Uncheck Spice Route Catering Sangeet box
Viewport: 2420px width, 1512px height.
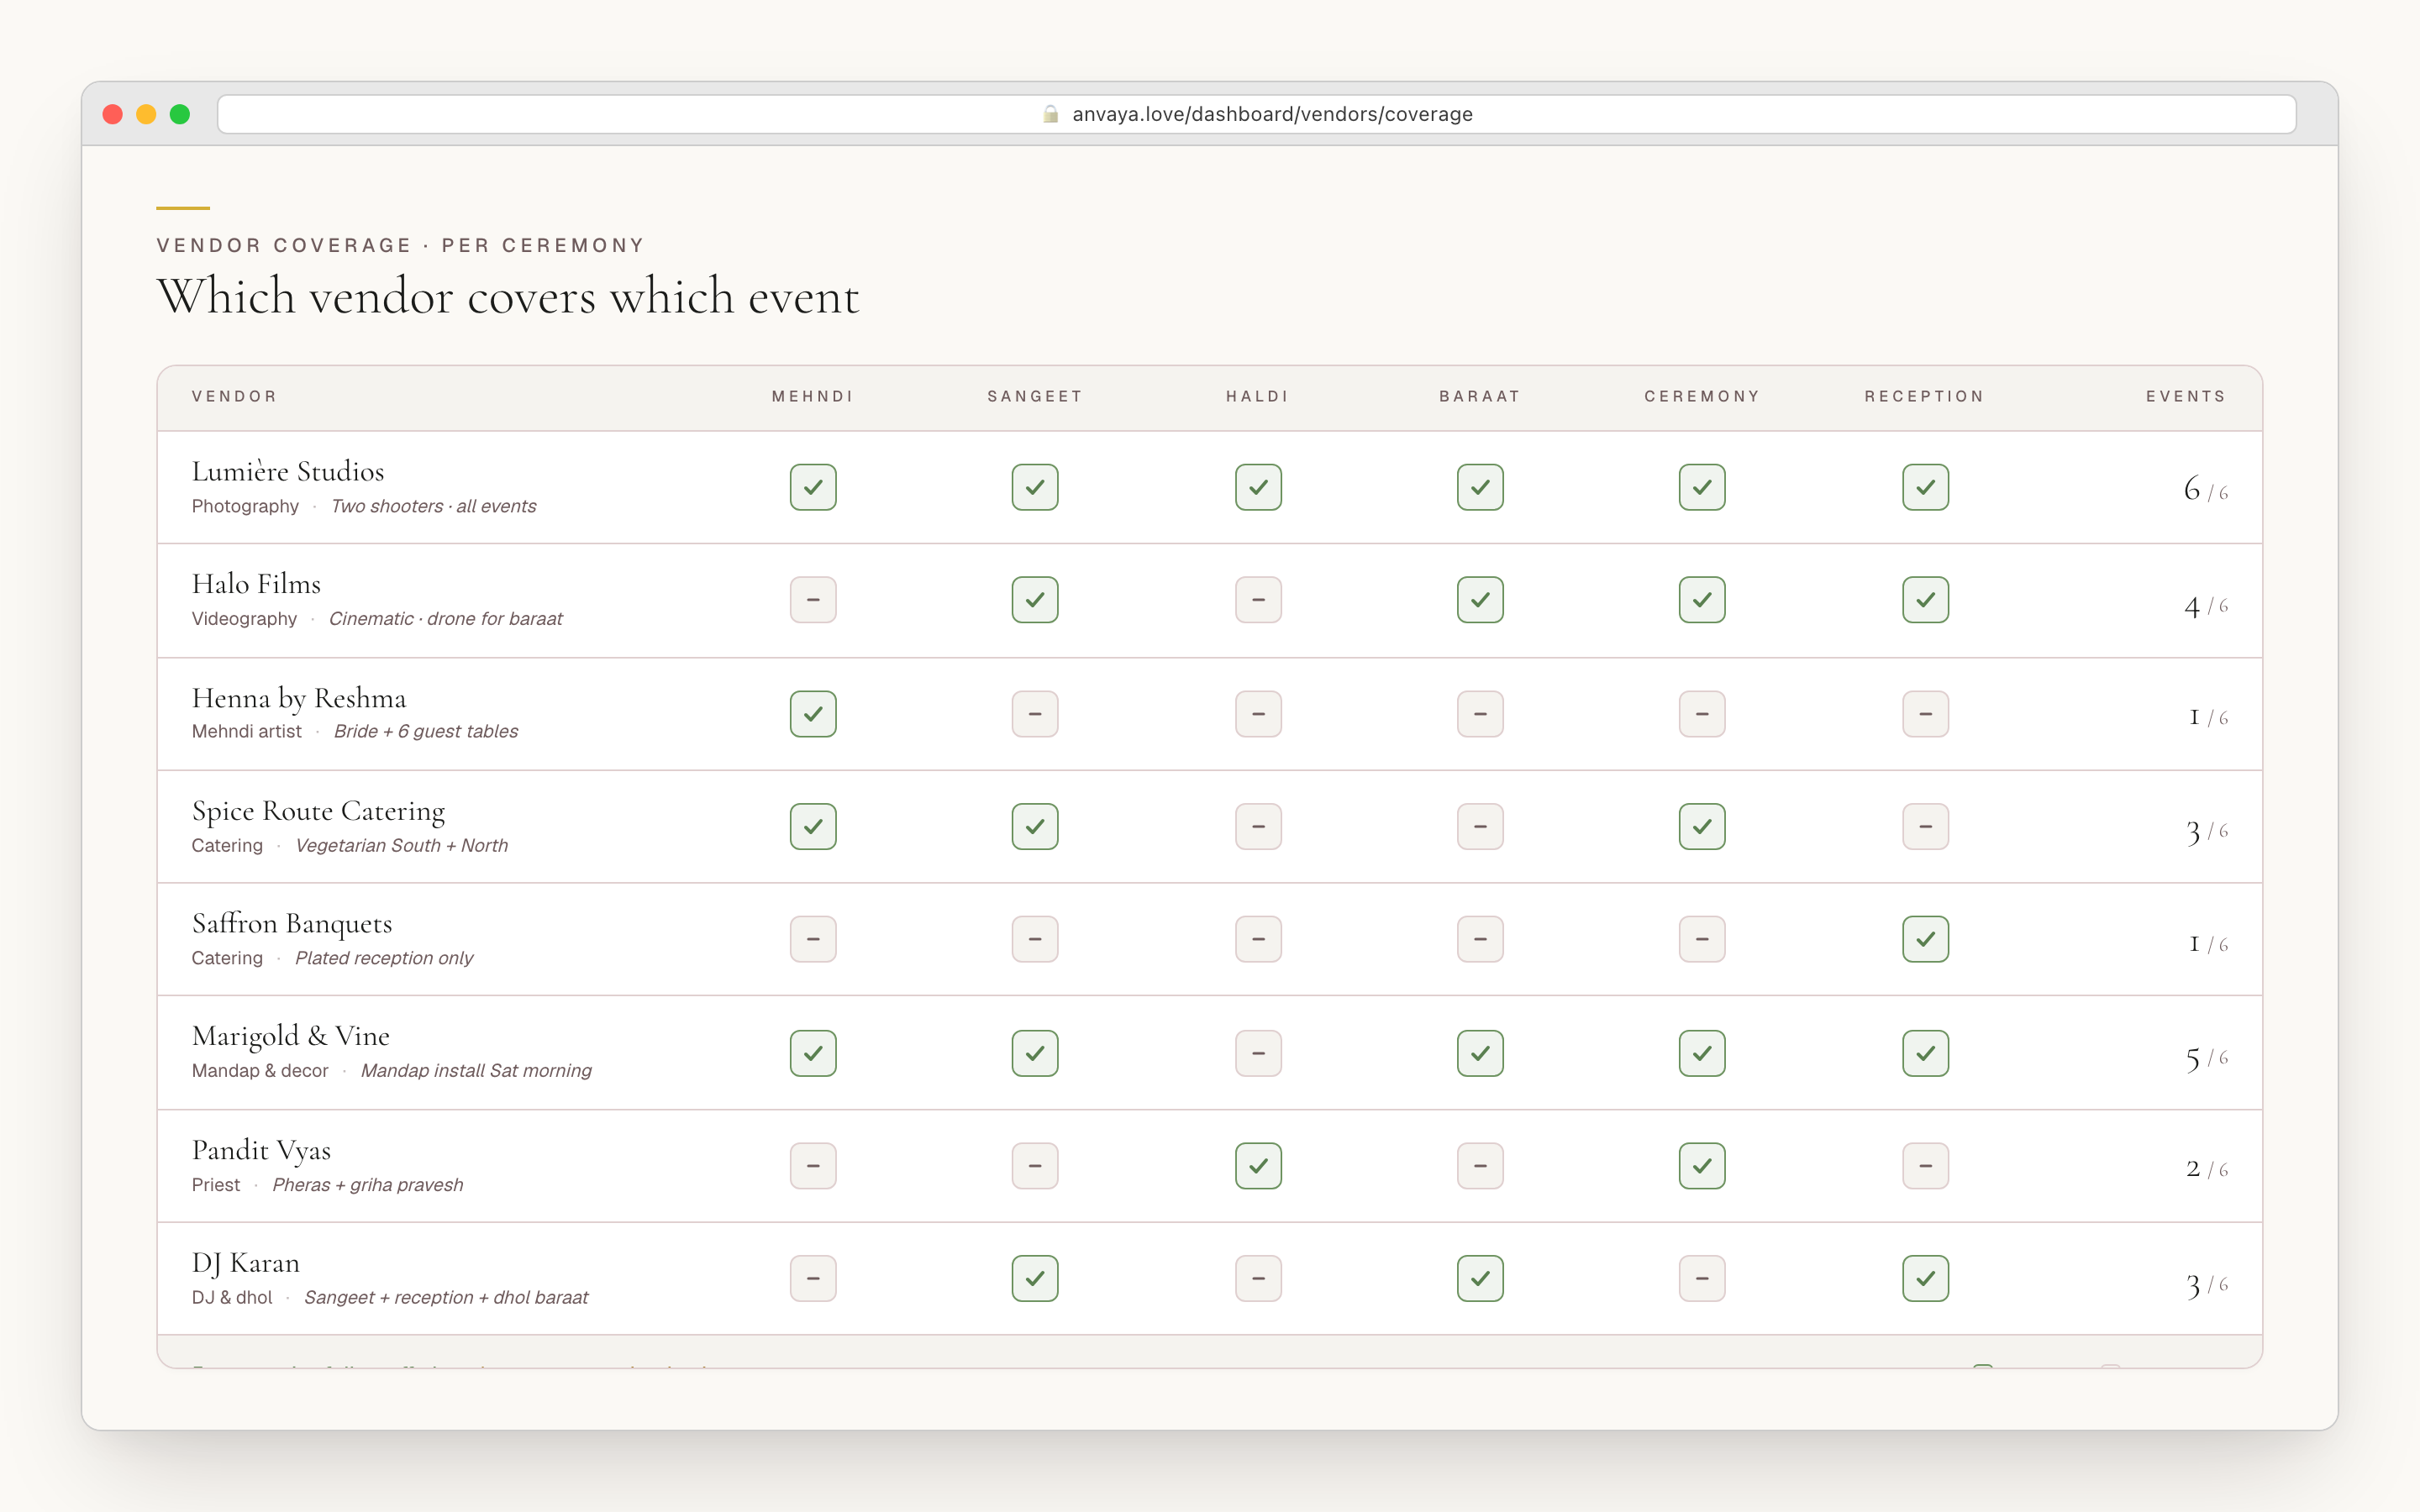[x=1035, y=827]
